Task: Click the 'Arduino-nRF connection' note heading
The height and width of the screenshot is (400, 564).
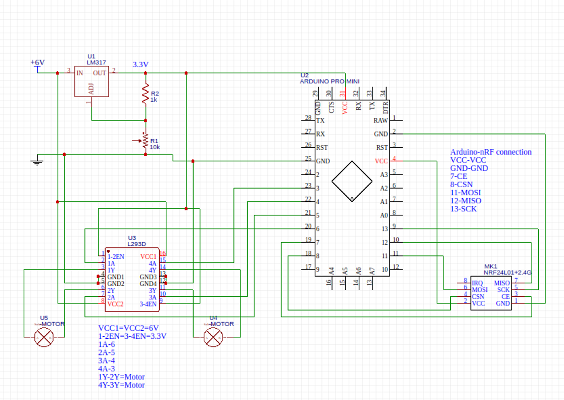Action: point(491,152)
